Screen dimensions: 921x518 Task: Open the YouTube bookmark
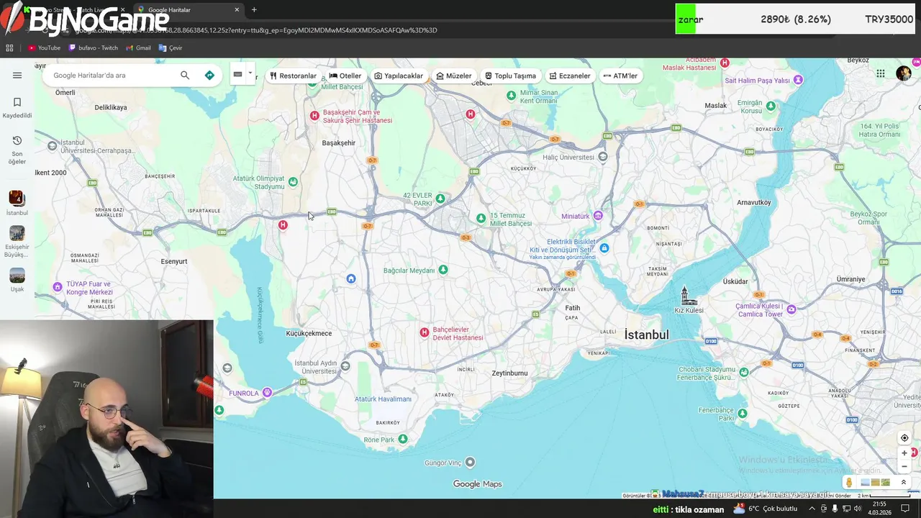click(x=44, y=48)
